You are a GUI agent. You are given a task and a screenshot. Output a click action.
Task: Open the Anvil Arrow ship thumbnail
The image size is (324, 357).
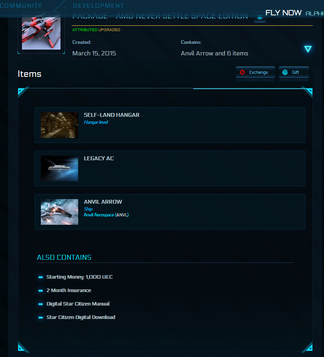[x=59, y=212]
